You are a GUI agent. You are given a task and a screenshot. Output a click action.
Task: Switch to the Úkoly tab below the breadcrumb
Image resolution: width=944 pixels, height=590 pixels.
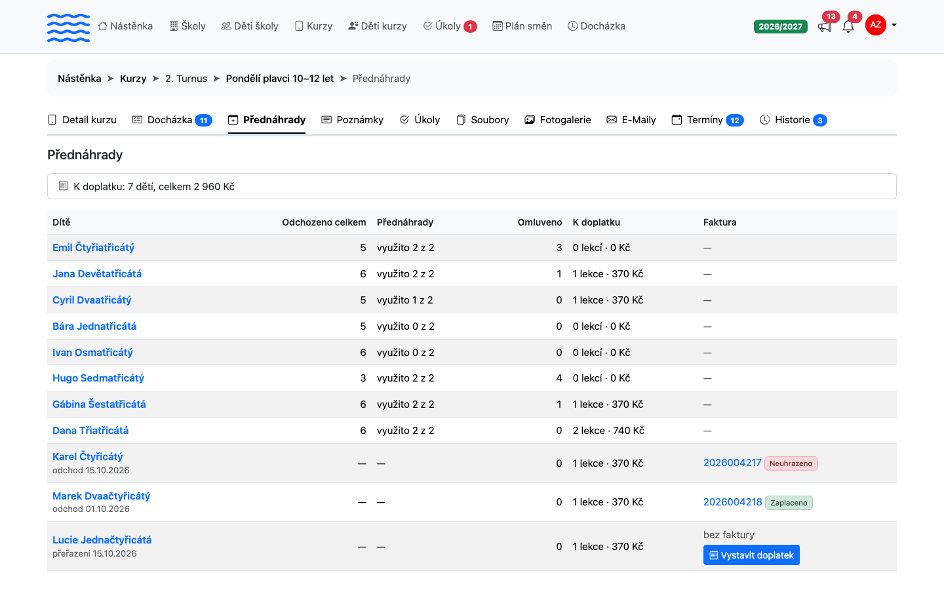pyautogui.click(x=420, y=120)
